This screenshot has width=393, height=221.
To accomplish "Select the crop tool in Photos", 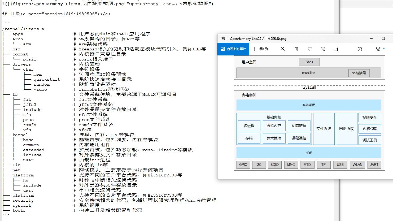I will (336, 49).
